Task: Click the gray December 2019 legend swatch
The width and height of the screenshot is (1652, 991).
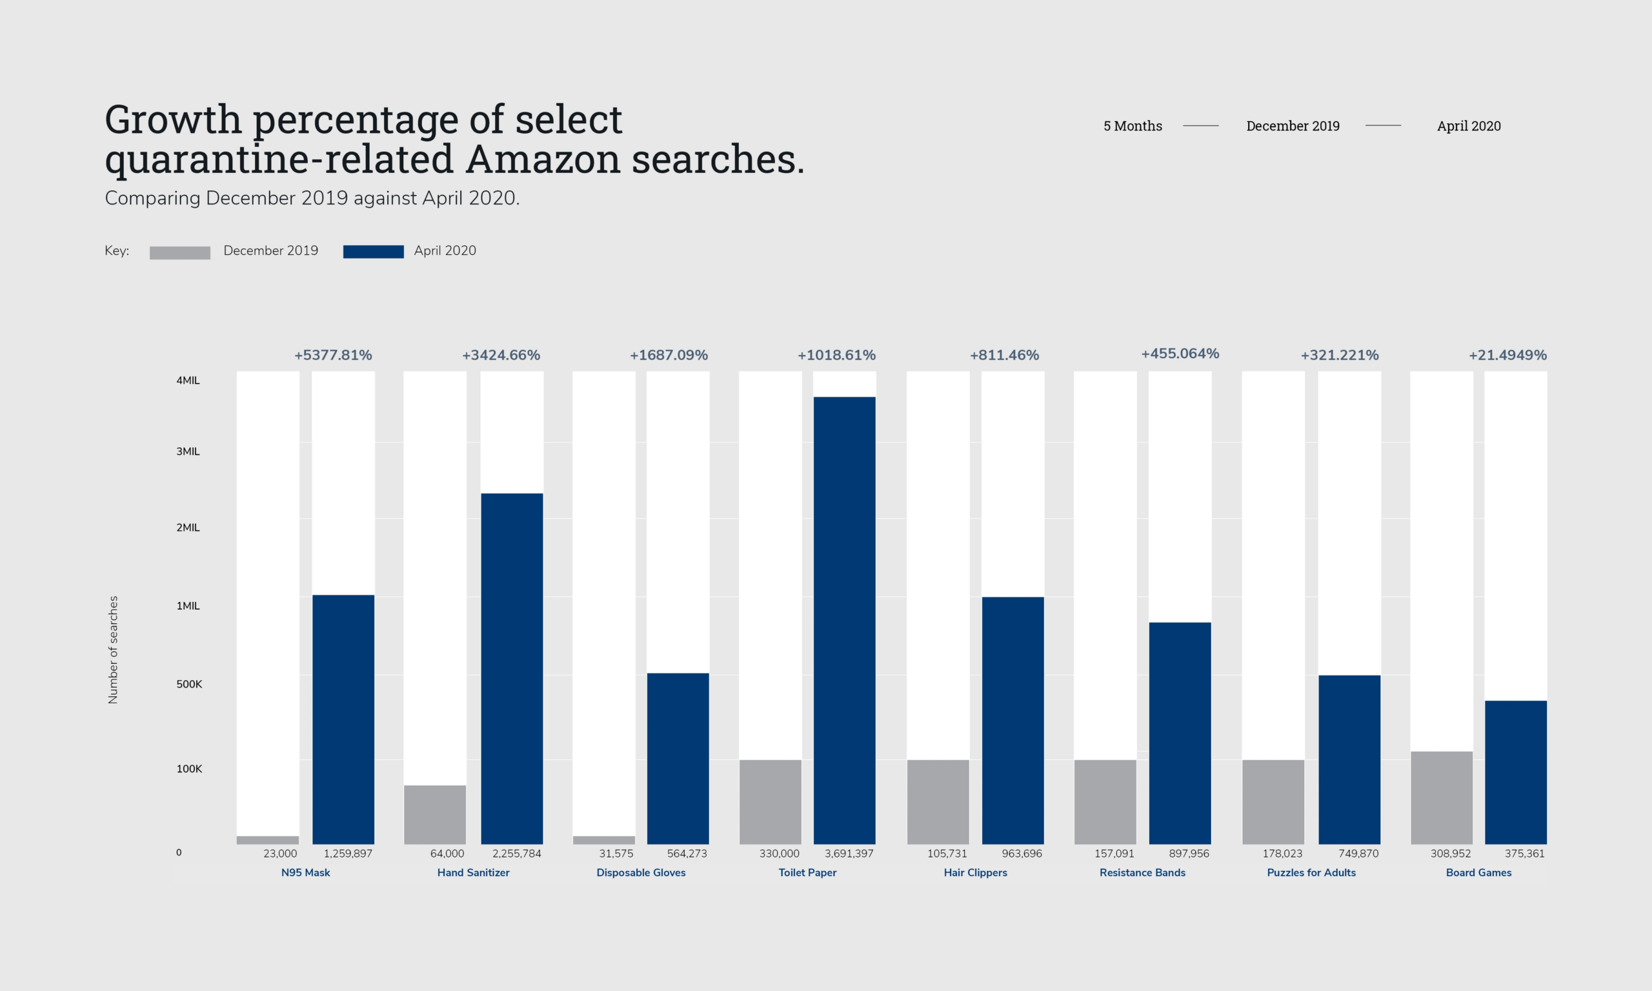Action: click(x=179, y=252)
